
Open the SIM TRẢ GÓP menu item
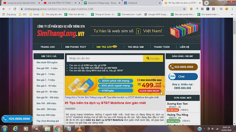[107, 47]
